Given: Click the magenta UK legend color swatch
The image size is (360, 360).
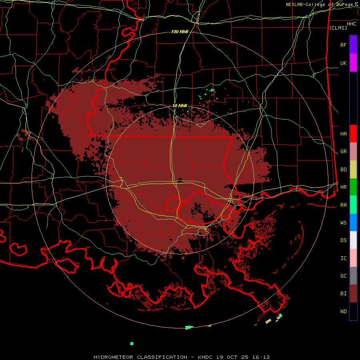Looking at the screenshot, I should 353,63.
